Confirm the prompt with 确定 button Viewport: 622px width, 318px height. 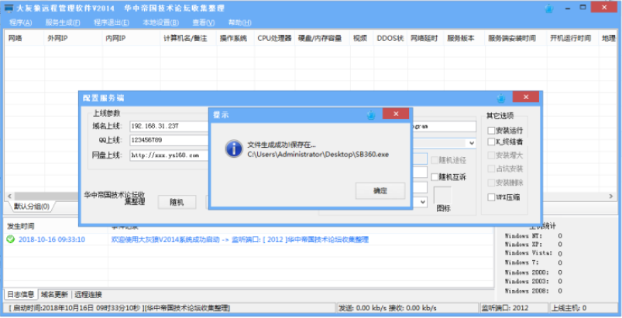380,191
